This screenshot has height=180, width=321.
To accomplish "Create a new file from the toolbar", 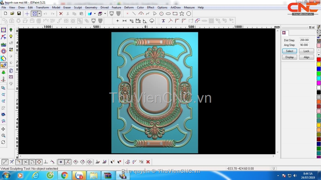I will pos(5,14).
